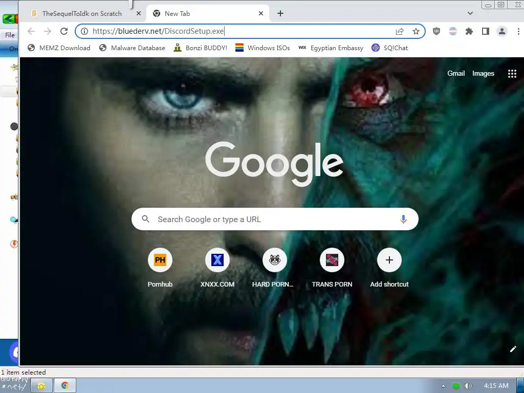The width and height of the screenshot is (524, 393).
Task: Select the New Tab tab
Action: [207, 14]
